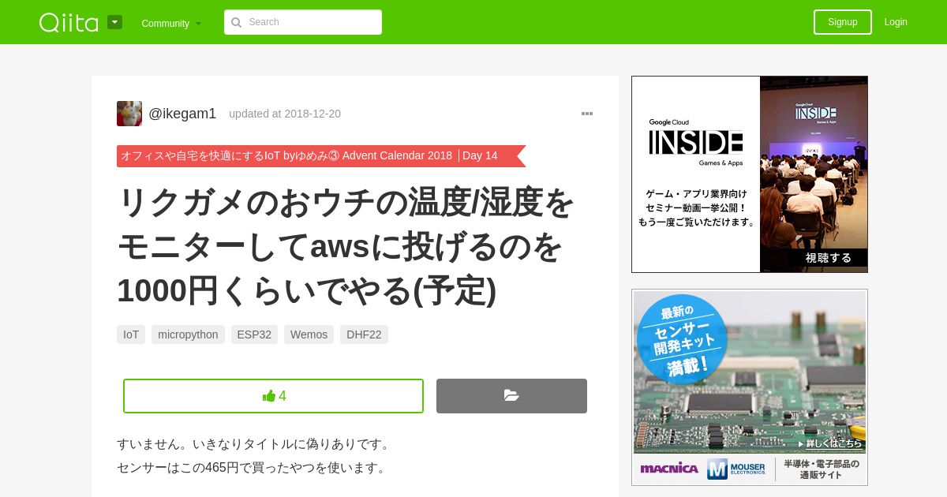The image size is (947, 497).
Task: Click the sentence mentioning 465円
Action: click(253, 468)
